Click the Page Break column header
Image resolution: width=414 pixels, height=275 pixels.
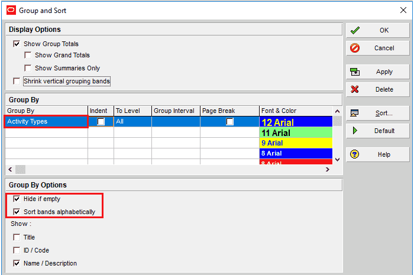coord(229,111)
